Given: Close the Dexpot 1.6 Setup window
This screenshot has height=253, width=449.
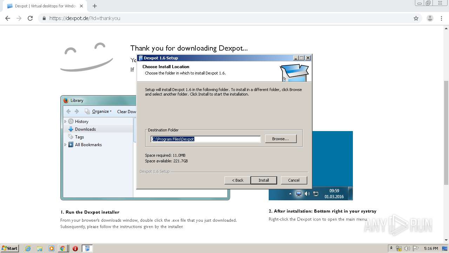Looking at the screenshot, I should point(308,58).
